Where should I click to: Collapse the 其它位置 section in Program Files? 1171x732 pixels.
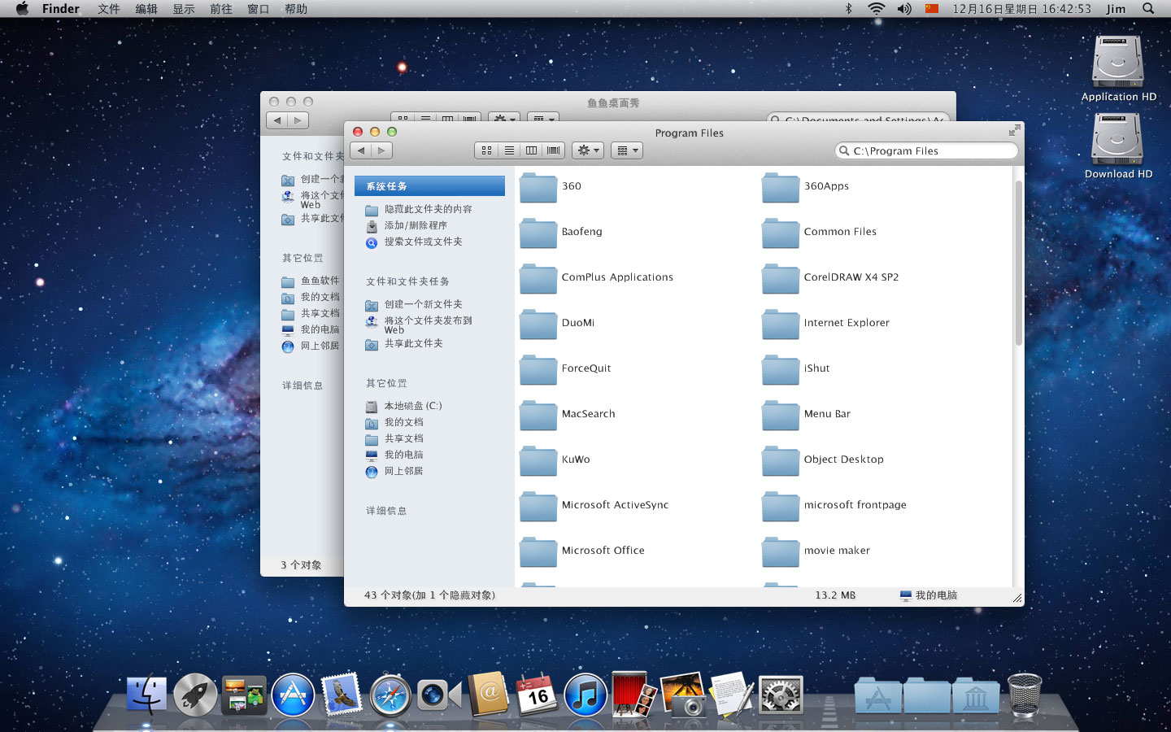pos(386,383)
